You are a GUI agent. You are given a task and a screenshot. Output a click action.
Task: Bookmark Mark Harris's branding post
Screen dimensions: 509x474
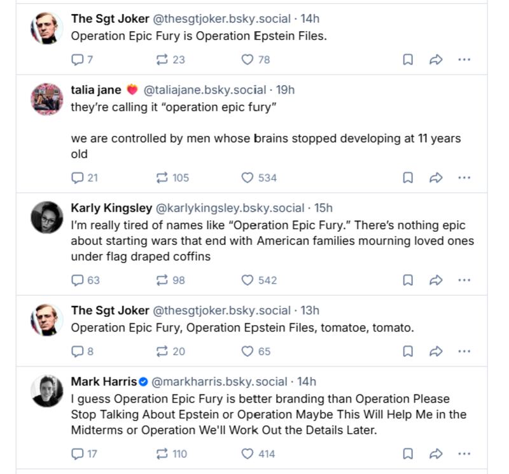point(408,456)
